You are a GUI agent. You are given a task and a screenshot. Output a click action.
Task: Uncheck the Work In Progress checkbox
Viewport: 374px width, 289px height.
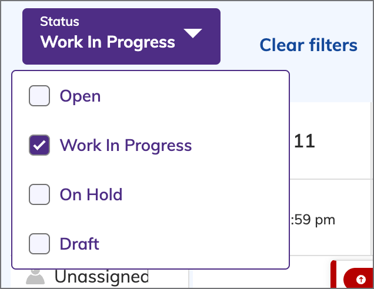(39, 145)
